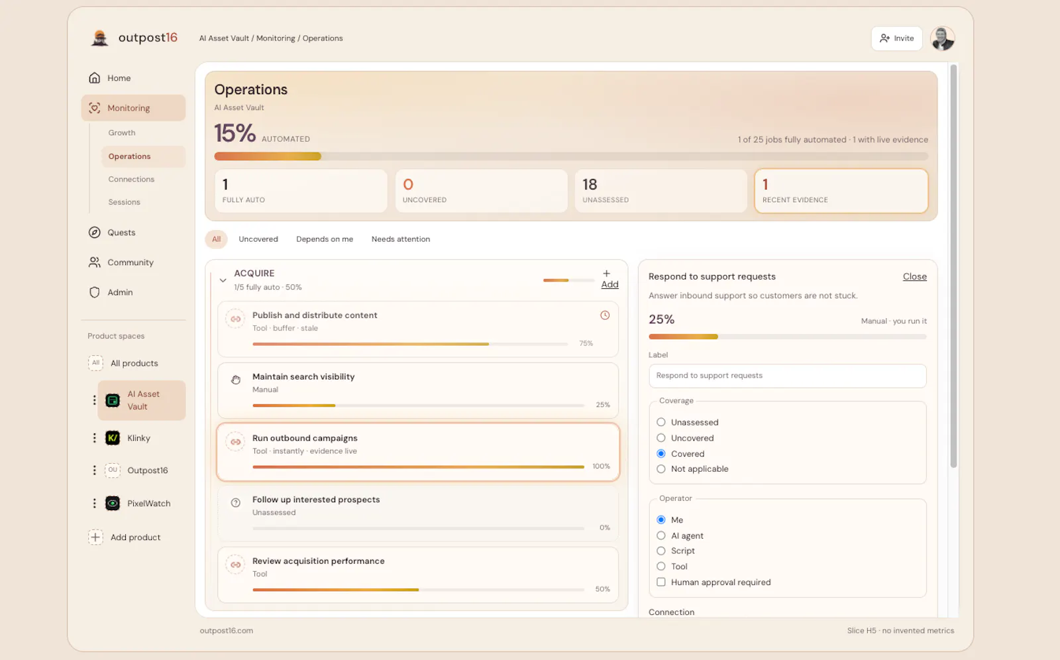Click the Add link in ACQUIRE
The image size is (1060, 660).
coord(609,284)
